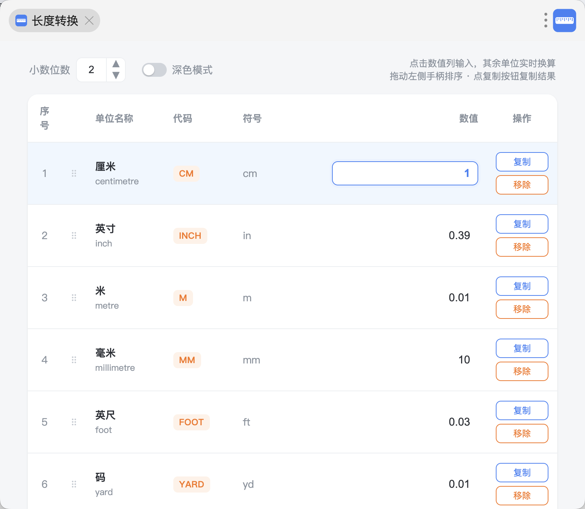Remove the metre row with 移除

[522, 309]
